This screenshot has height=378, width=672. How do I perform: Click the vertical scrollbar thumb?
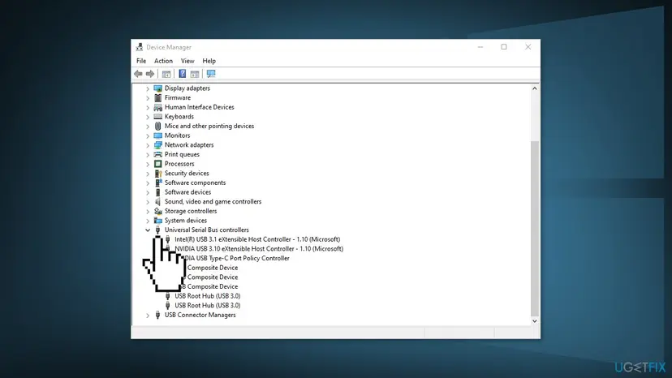(x=534, y=229)
